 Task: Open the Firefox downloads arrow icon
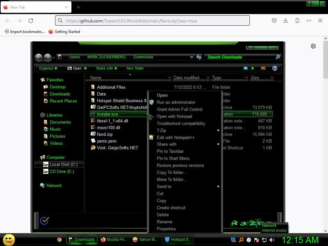click(285, 20)
